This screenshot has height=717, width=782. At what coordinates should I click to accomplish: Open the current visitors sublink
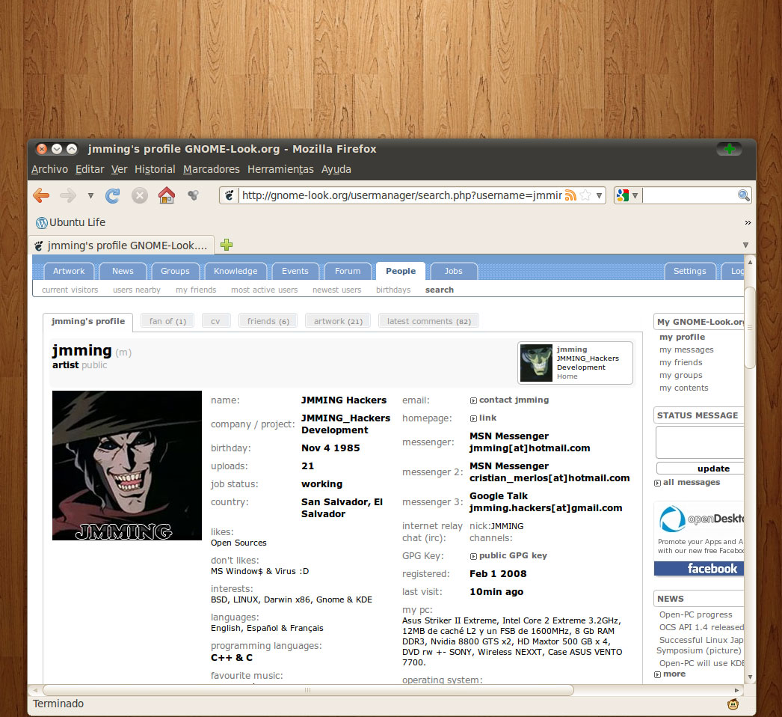coord(70,290)
